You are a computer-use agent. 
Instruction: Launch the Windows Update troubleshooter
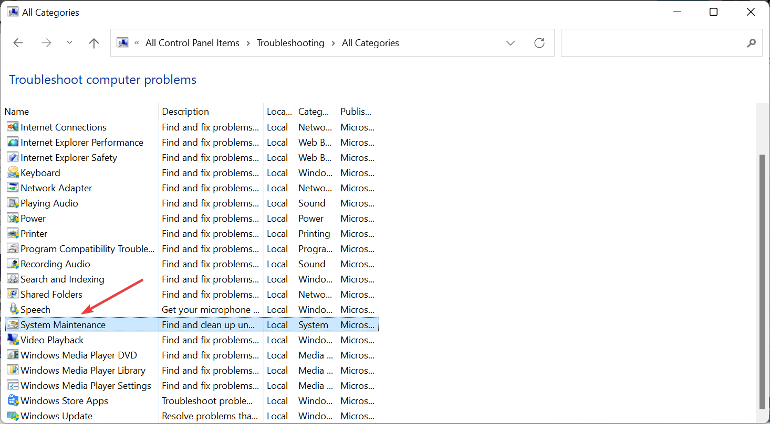(56, 416)
